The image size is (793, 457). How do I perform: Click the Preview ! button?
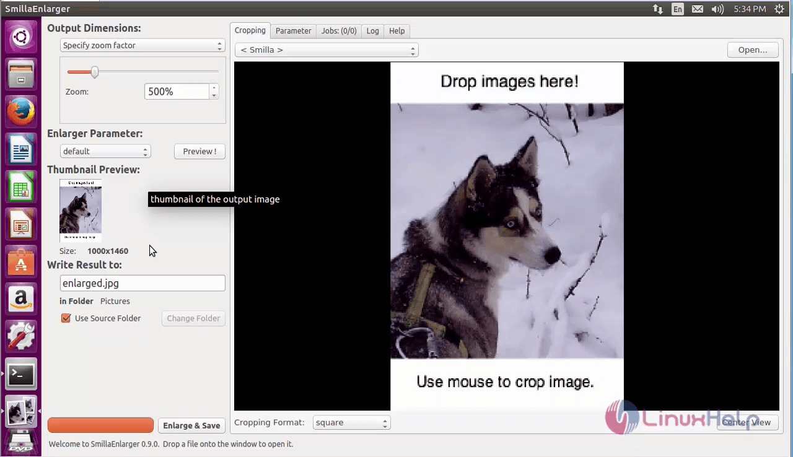tap(199, 151)
